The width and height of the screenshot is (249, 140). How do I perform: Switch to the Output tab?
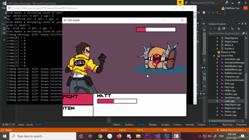click(201, 124)
